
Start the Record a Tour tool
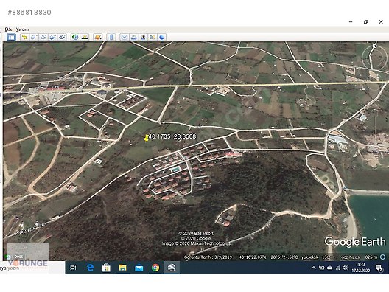coord(63,38)
